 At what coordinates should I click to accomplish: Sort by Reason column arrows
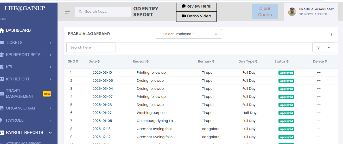[147, 61]
